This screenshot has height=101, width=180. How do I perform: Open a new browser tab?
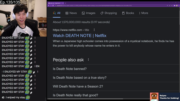click(x=66, y=3)
